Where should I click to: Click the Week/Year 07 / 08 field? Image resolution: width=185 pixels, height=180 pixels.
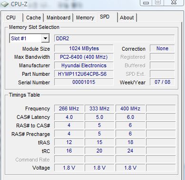click(162, 82)
